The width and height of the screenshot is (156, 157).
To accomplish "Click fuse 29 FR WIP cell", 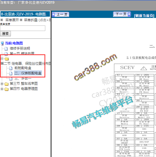I will [x=144, y=109].
